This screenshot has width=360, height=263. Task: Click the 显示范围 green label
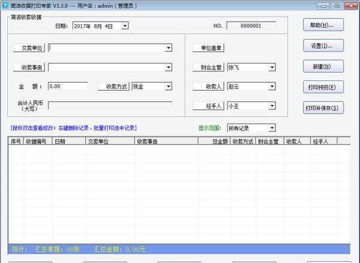(209, 128)
